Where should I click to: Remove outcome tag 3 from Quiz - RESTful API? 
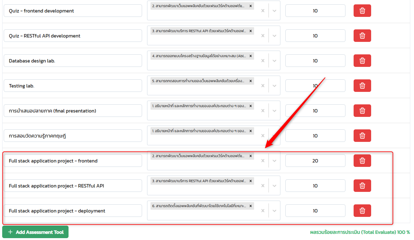click(250, 31)
